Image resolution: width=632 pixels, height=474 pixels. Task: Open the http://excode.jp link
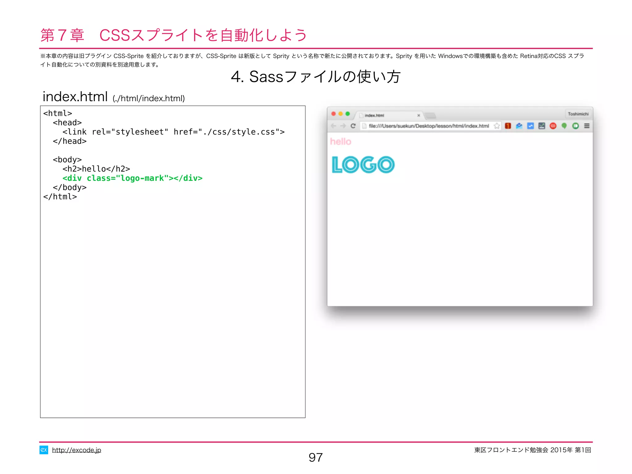point(77,450)
